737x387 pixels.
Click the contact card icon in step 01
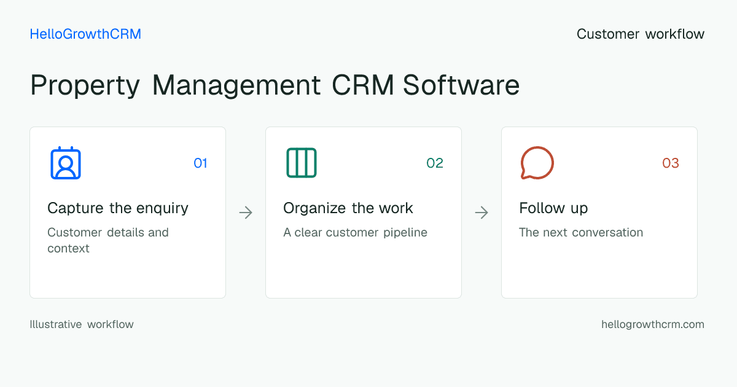(66, 163)
